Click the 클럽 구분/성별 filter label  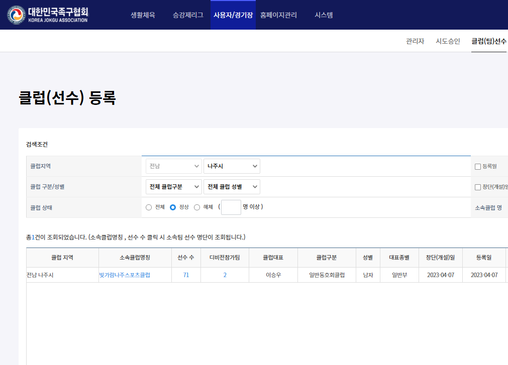point(47,187)
